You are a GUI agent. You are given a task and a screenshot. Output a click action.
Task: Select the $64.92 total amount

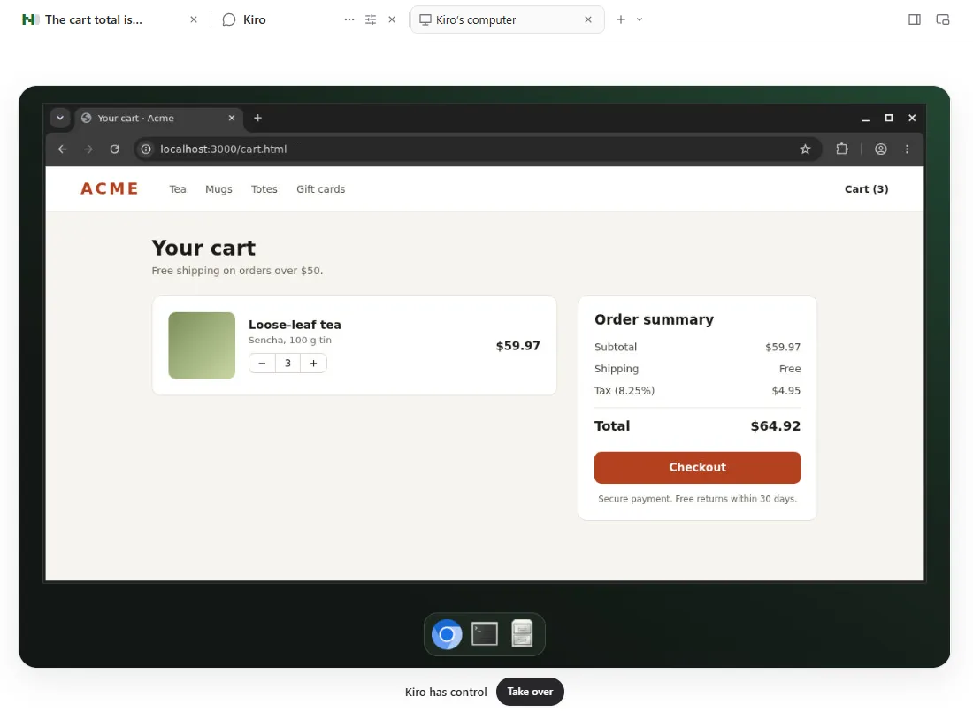pyautogui.click(x=776, y=425)
